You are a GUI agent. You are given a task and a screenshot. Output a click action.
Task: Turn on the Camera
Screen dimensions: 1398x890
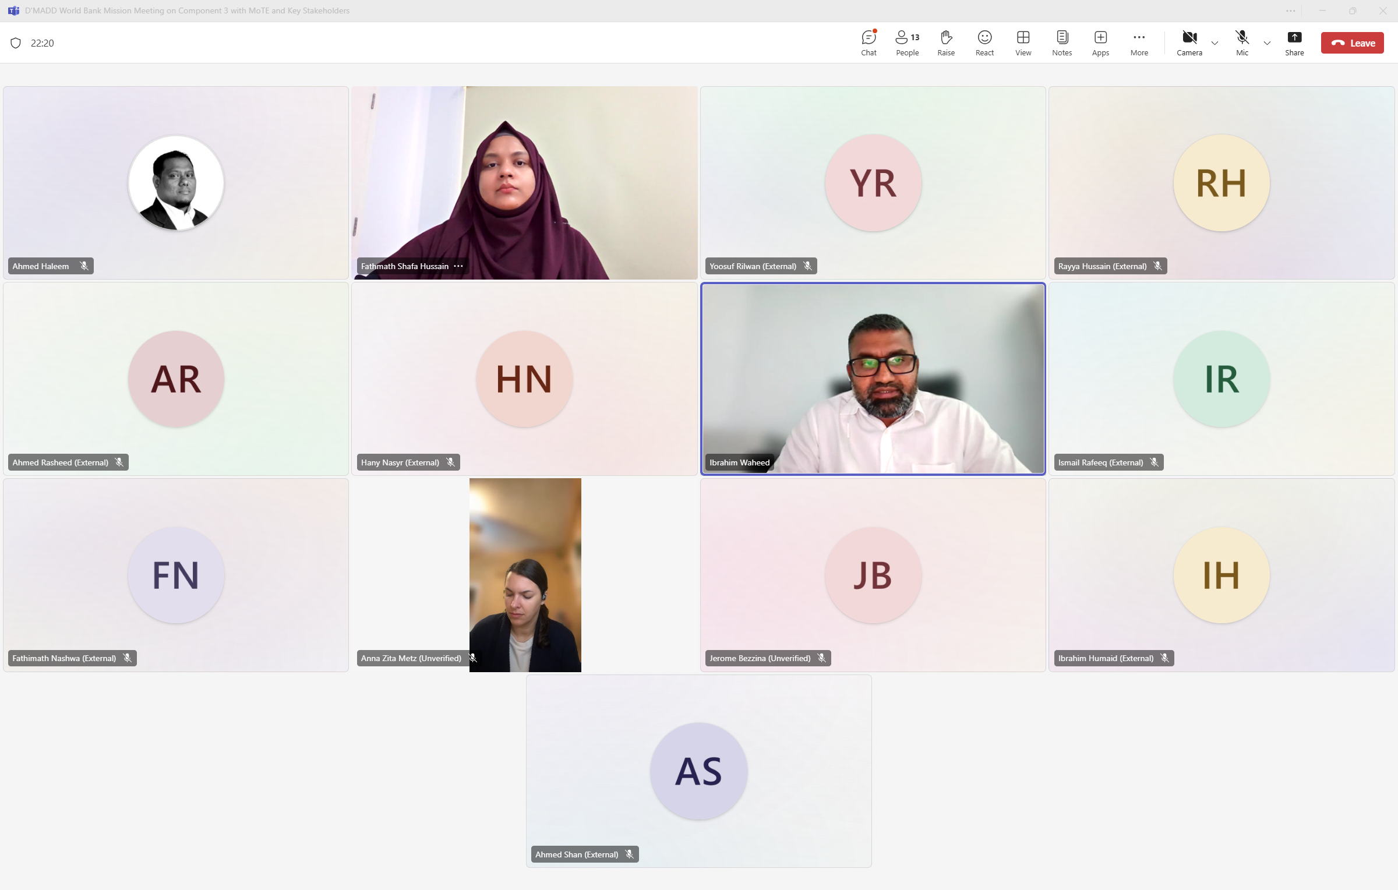click(x=1189, y=43)
